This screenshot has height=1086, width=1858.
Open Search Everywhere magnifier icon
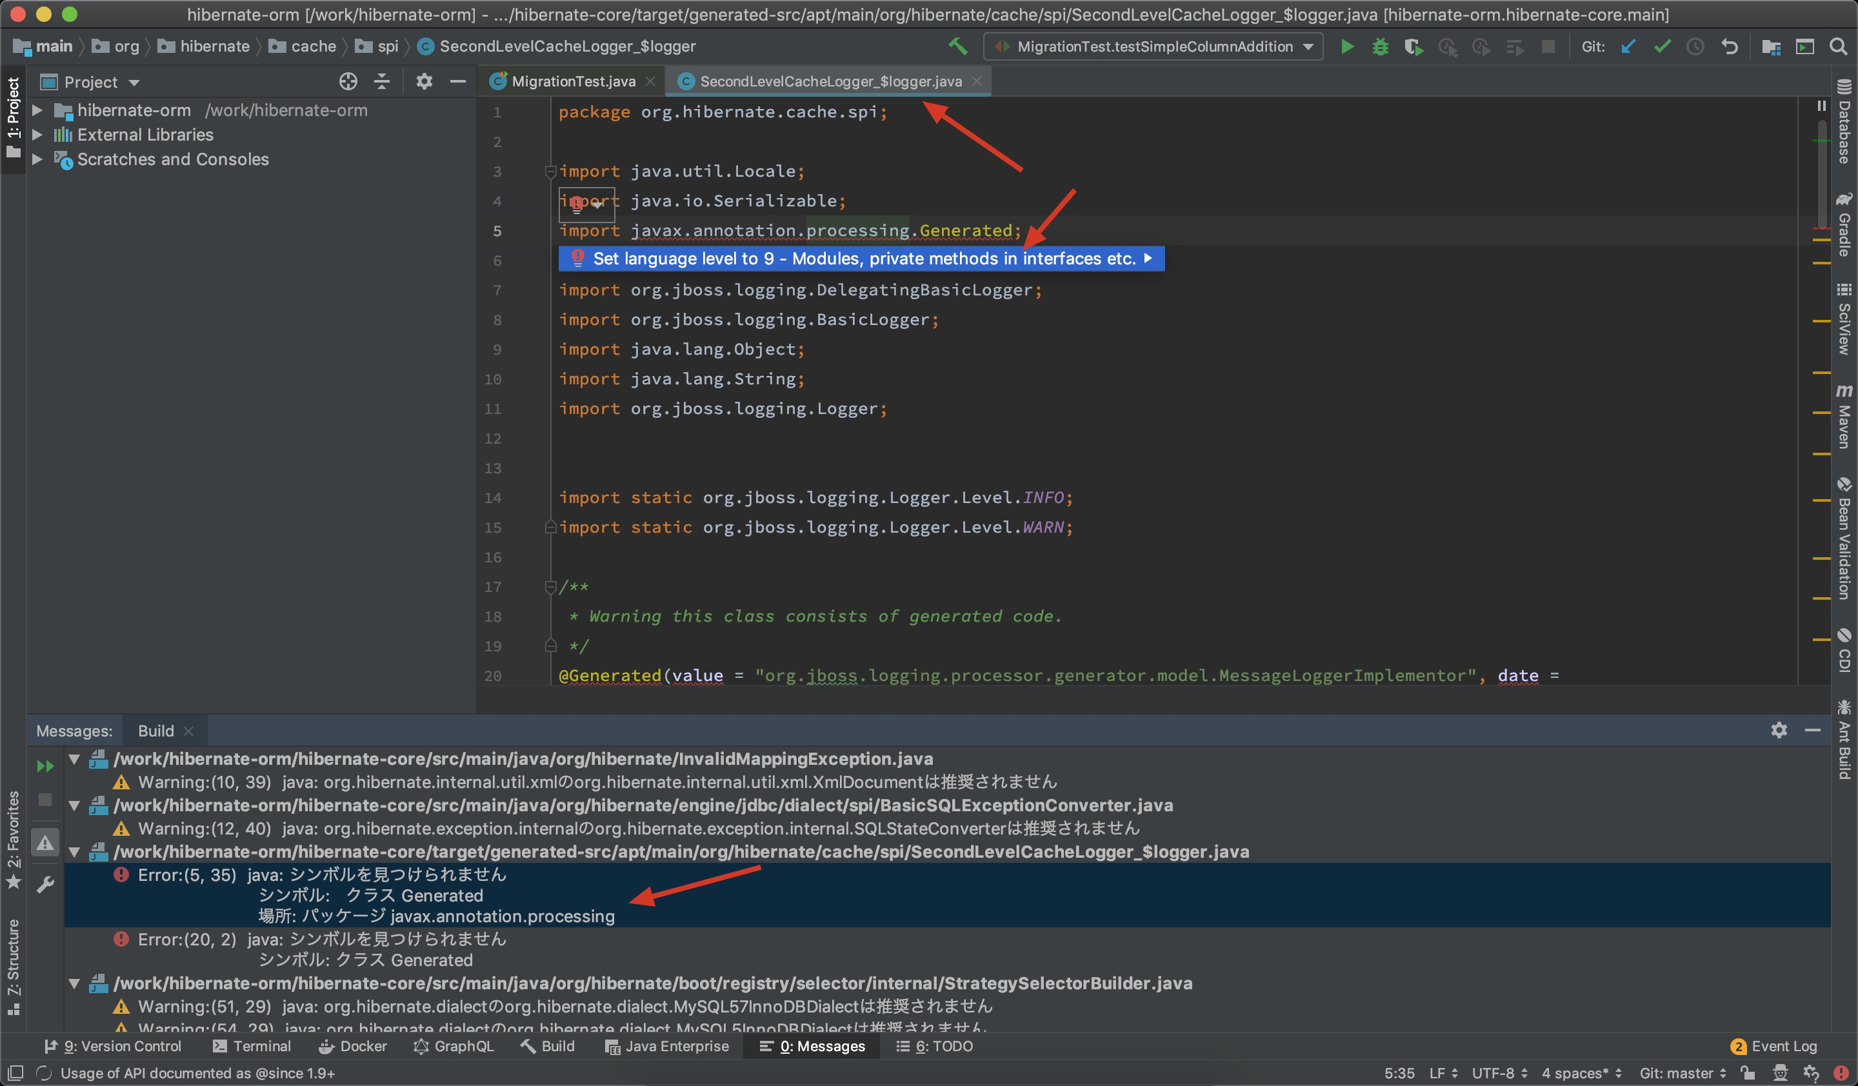click(x=1839, y=46)
